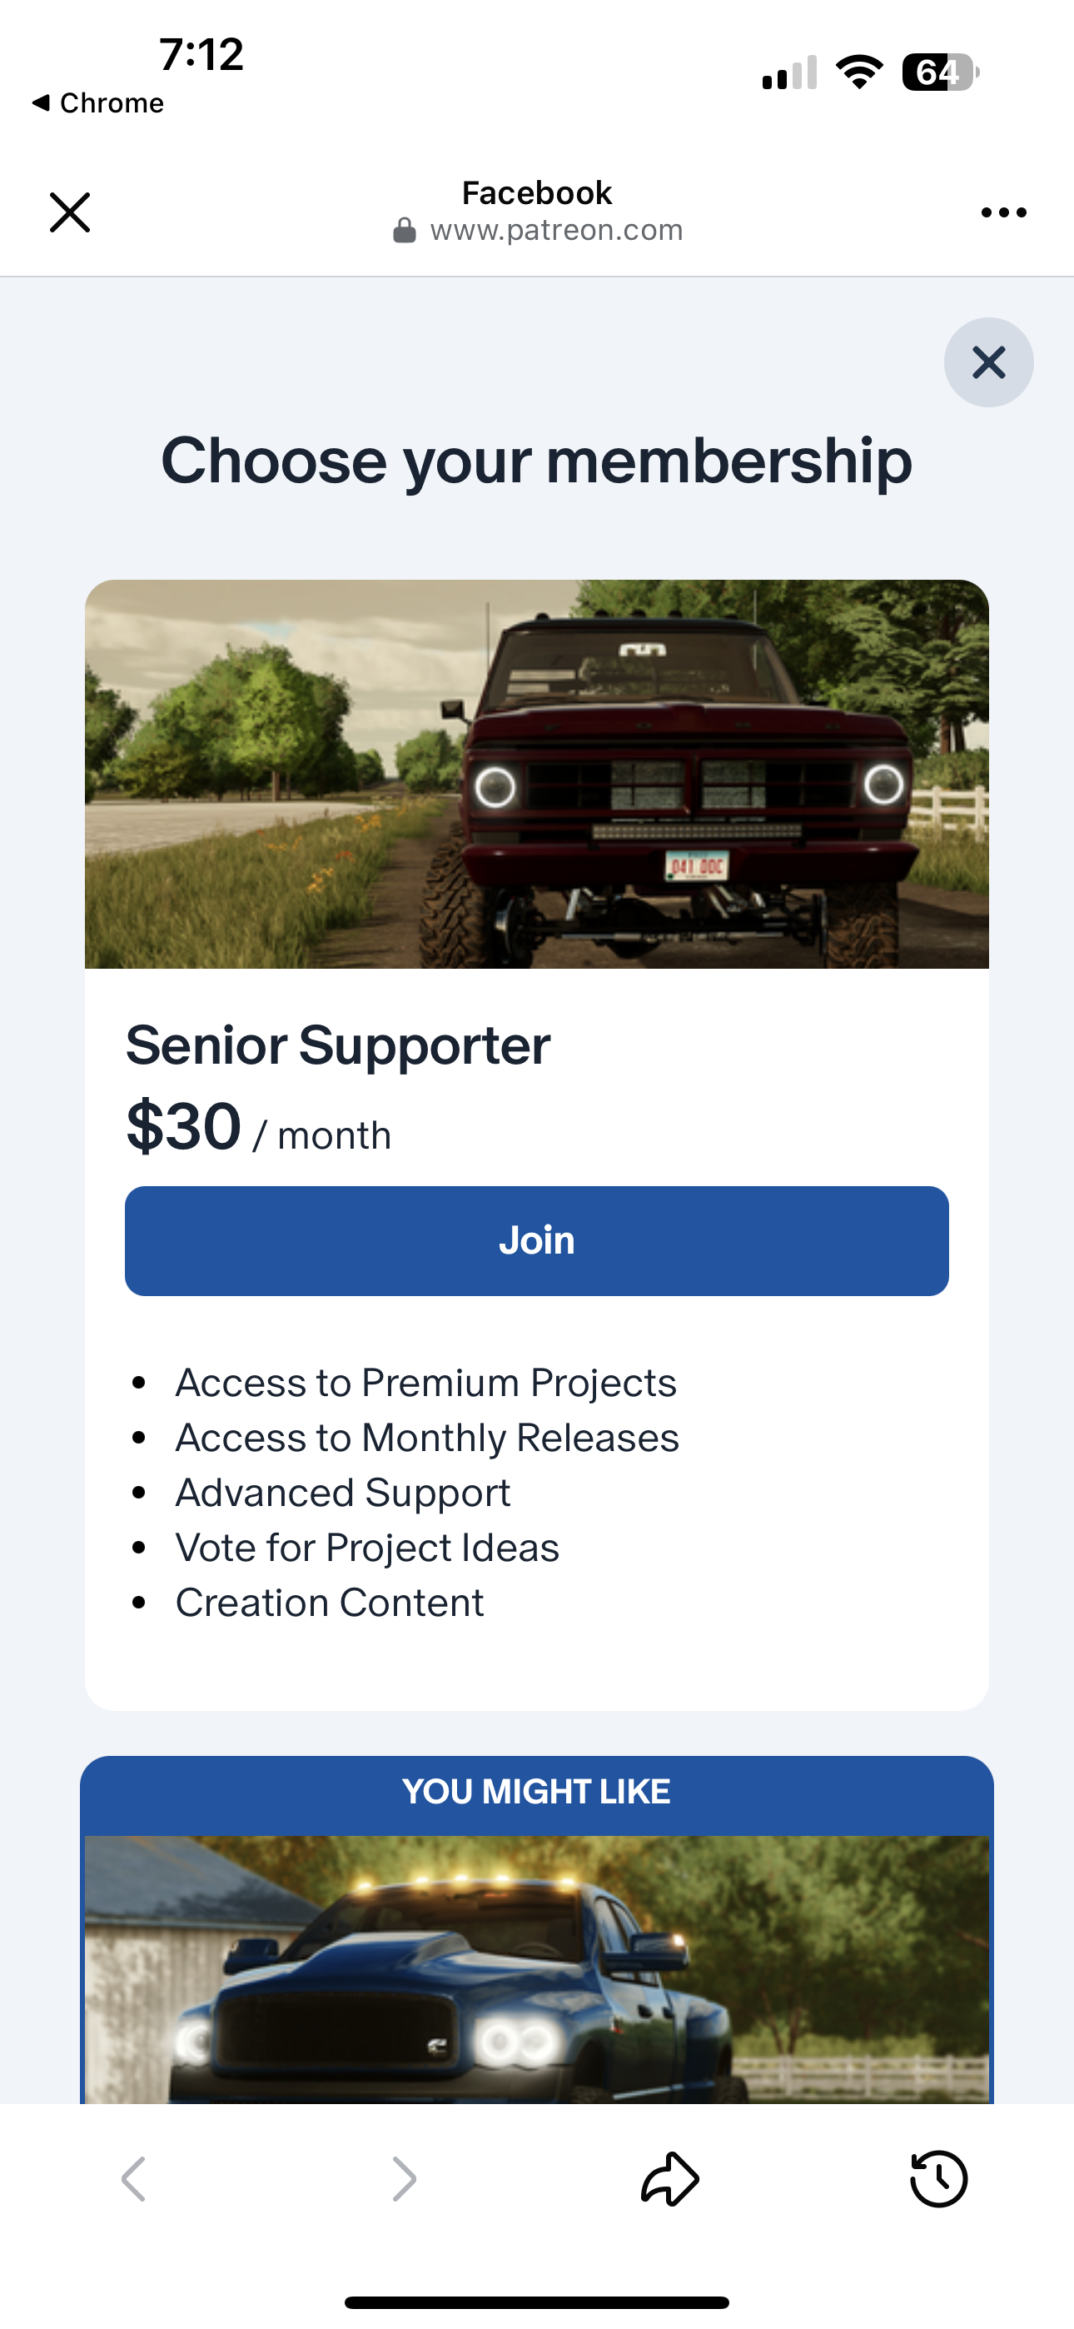This screenshot has height=2329, width=1074.
Task: Tap the battery indicator in status bar
Action: (x=939, y=72)
